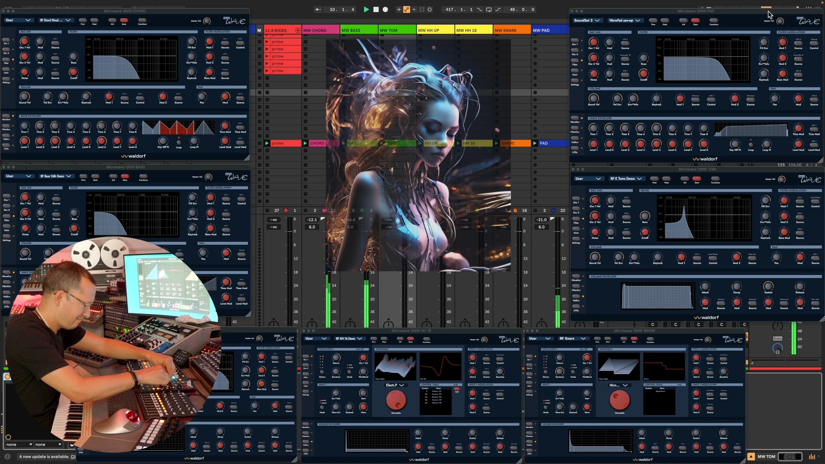Viewport: 825px width, 464px height.
Task: Click clip stop square in PAD track status row
Action: click(535, 211)
